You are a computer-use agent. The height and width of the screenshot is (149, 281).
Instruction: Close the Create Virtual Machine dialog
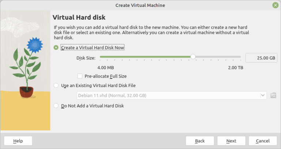[x=275, y=5]
